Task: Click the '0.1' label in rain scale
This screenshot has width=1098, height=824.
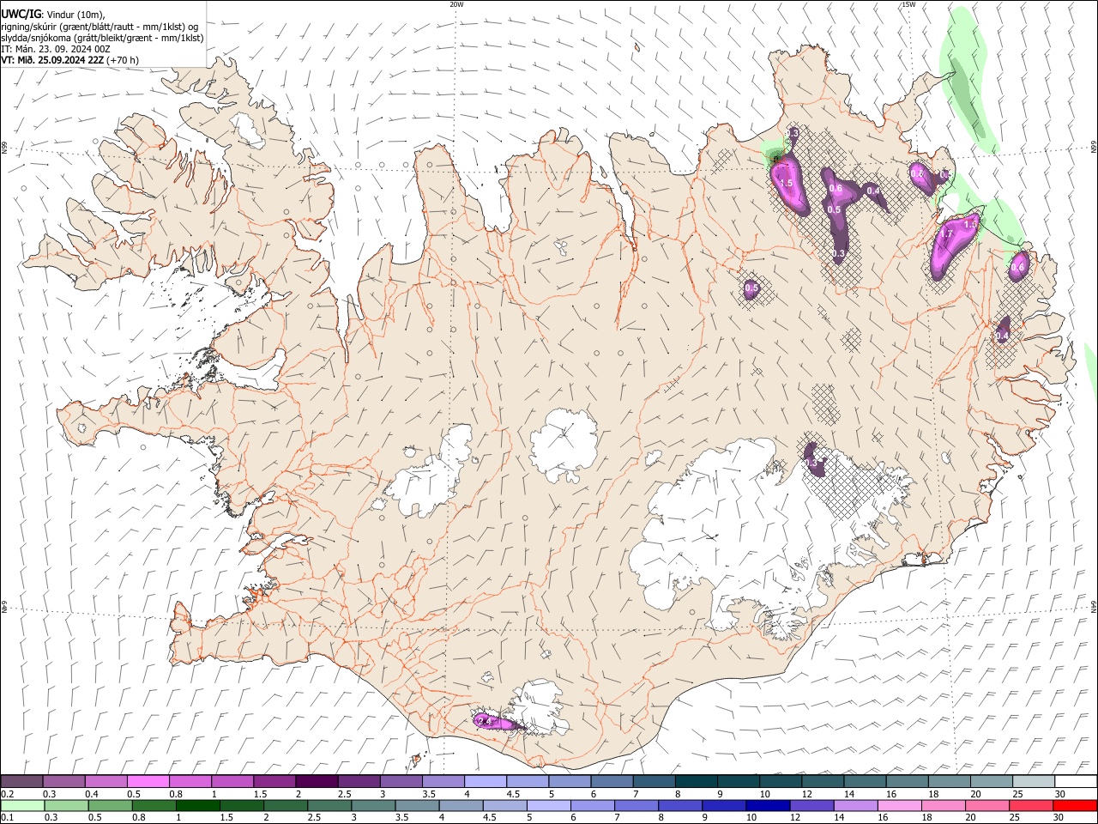Action: coord(7,818)
